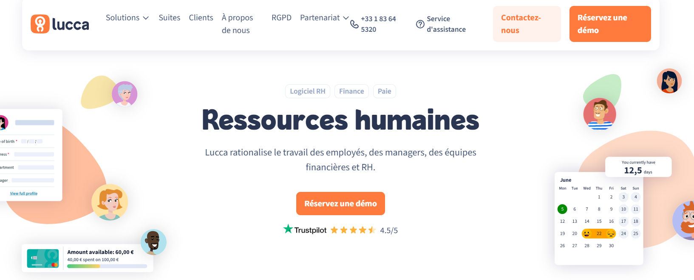Screen dimensions: 694x280
Task: Expand the Partenariat dropdown chevron
Action: tap(346, 18)
